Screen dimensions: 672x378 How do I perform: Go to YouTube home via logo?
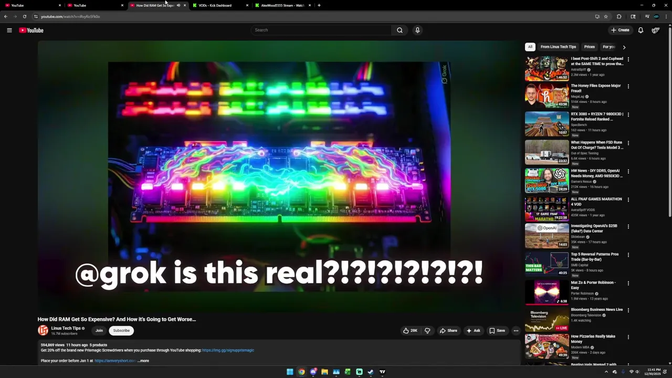click(x=31, y=30)
